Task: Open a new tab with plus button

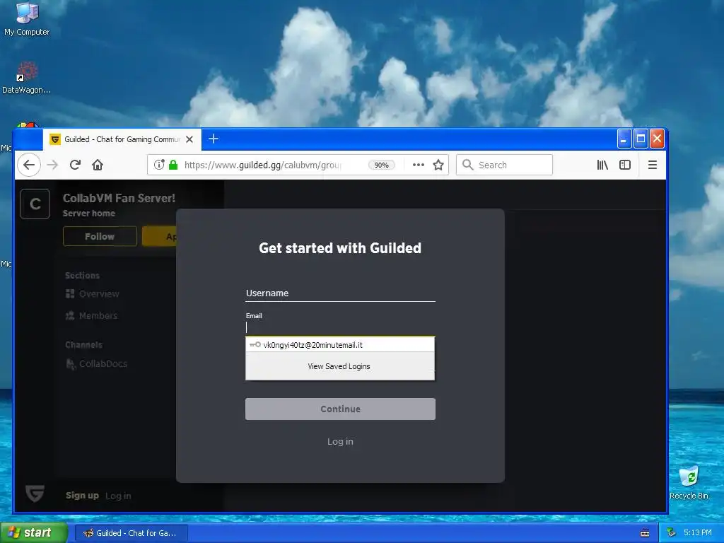Action: [214, 139]
